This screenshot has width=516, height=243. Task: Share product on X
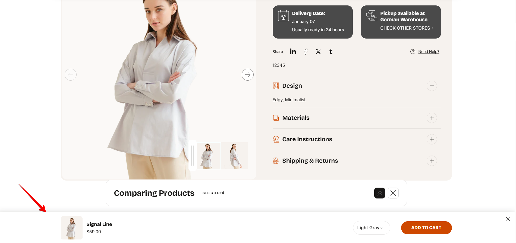[x=318, y=52]
